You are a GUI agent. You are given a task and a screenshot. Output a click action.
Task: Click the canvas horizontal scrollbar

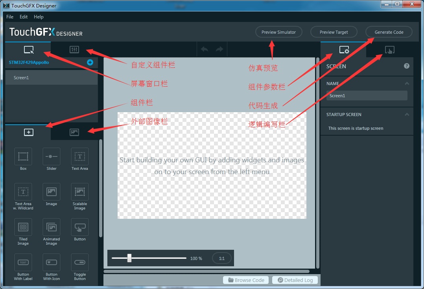206,271
